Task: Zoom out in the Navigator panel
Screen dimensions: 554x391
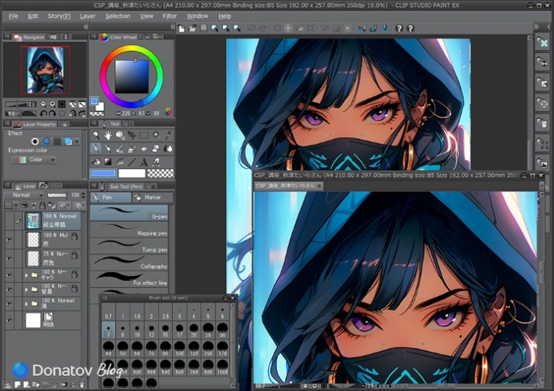Action: tap(43, 104)
